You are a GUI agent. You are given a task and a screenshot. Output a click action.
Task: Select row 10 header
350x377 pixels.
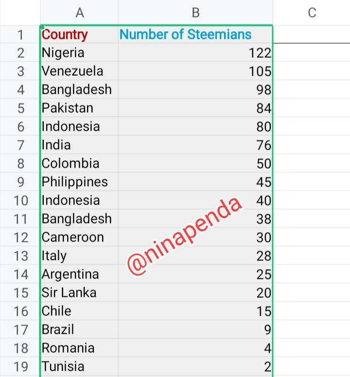[20, 200]
